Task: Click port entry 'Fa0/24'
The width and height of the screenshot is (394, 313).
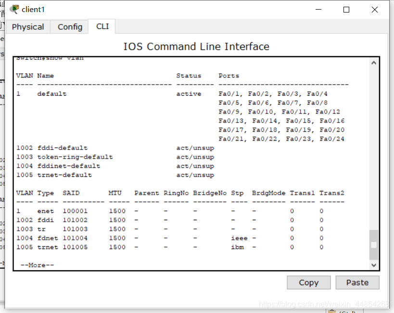Action: click(332, 139)
